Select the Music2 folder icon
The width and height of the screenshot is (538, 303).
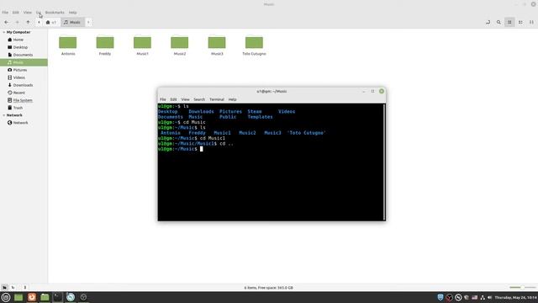[x=179, y=42]
